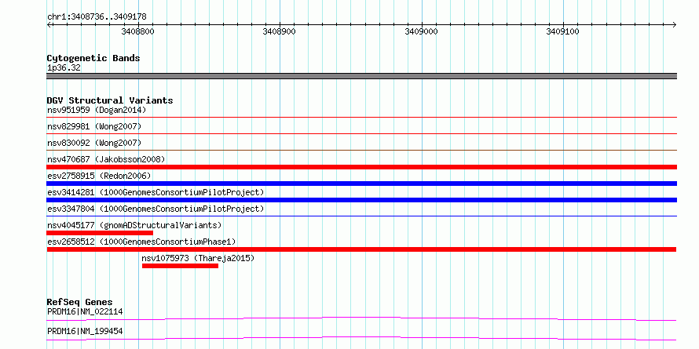Open the Cytogenetic Bands track title
Screen dimensions: 699x349
93,58
